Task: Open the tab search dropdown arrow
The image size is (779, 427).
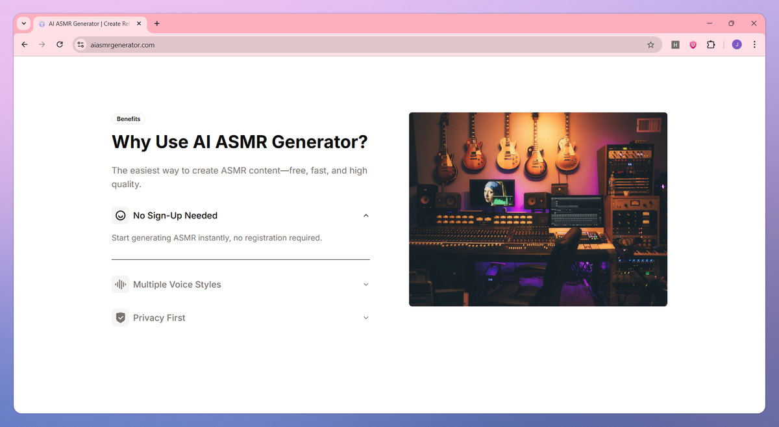Action: click(24, 23)
